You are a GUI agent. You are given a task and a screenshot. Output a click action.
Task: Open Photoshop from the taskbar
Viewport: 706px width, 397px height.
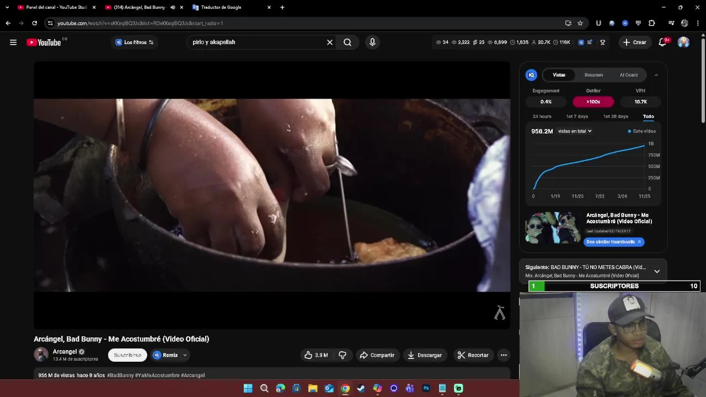tap(426, 388)
